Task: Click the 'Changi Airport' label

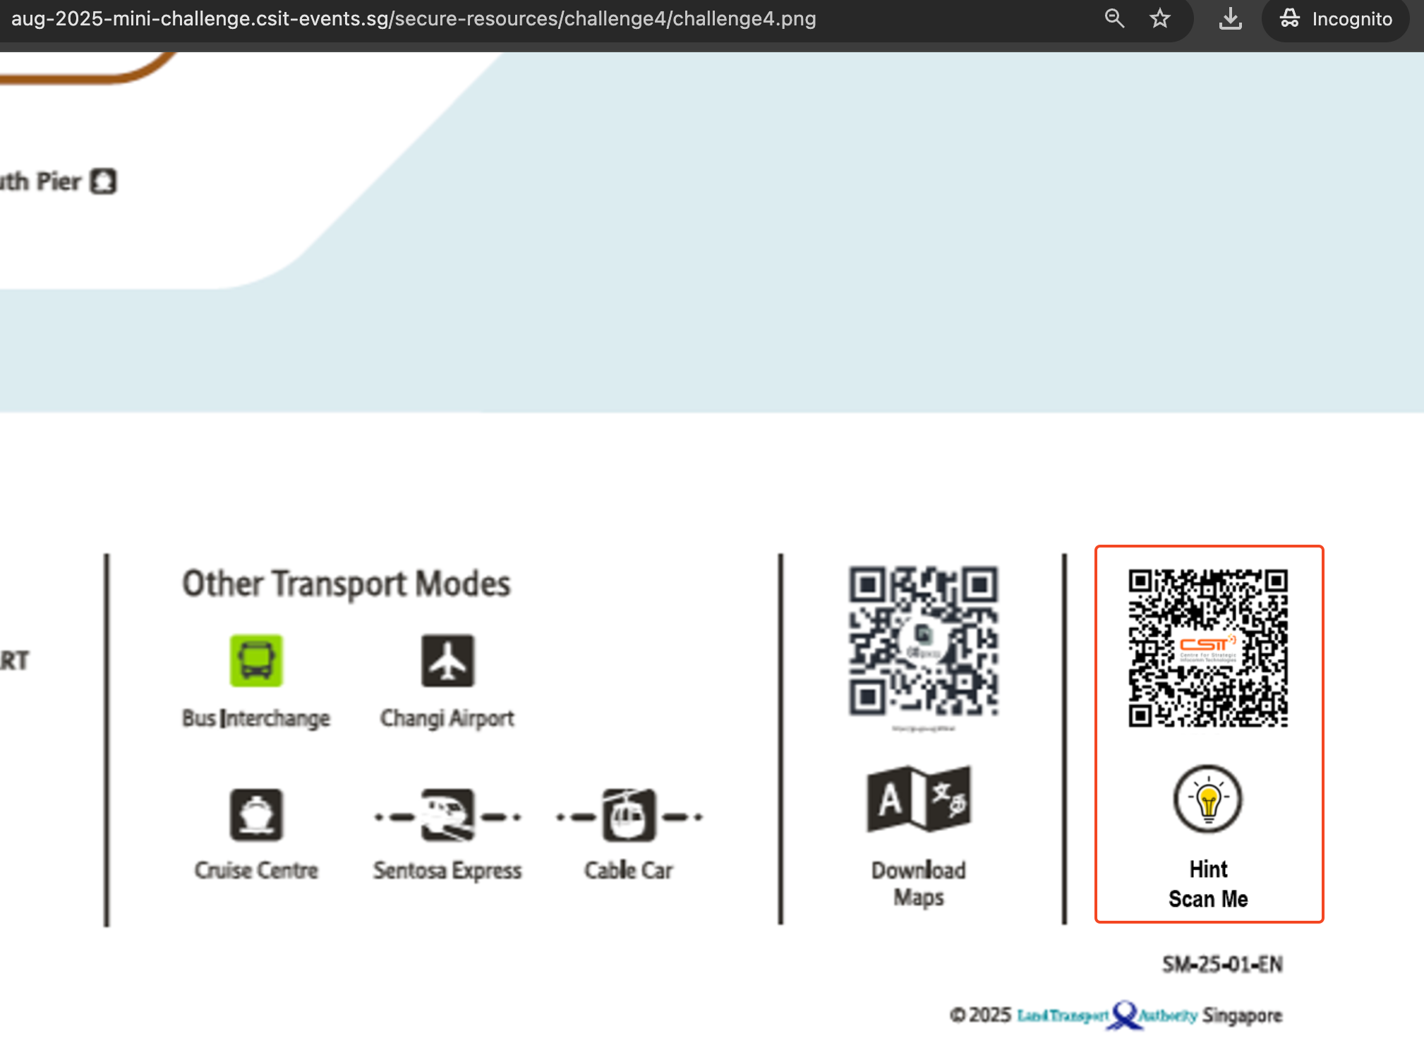Action: point(447,718)
